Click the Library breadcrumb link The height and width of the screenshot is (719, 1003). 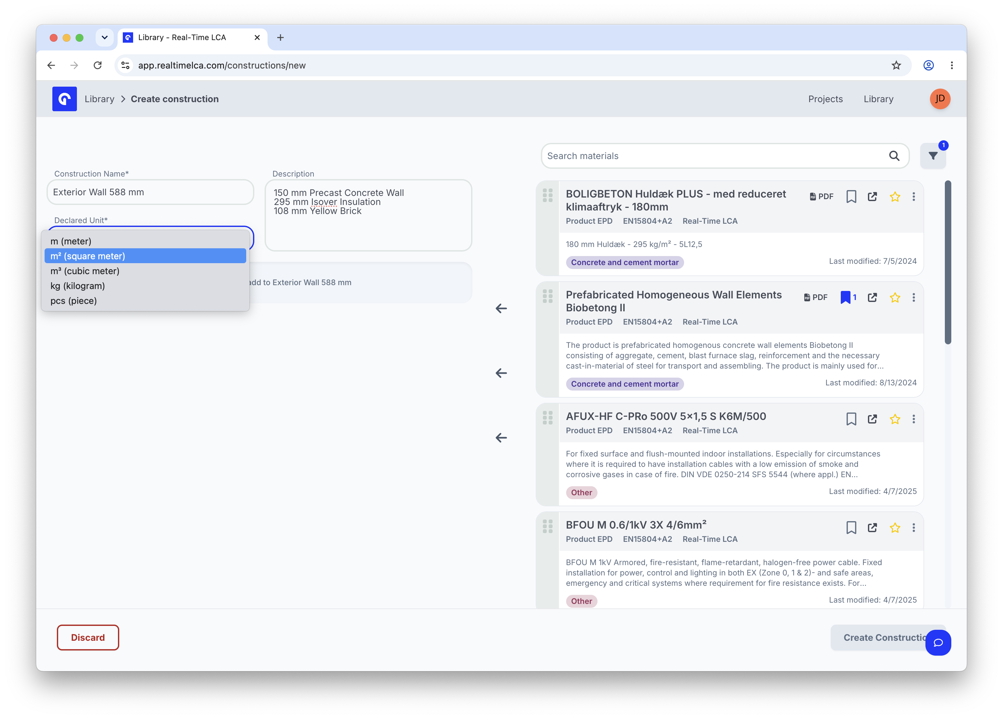click(99, 99)
